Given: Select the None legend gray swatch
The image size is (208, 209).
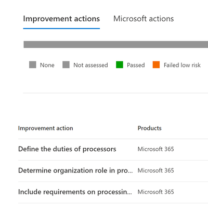Looking at the screenshot, I should (33, 65).
